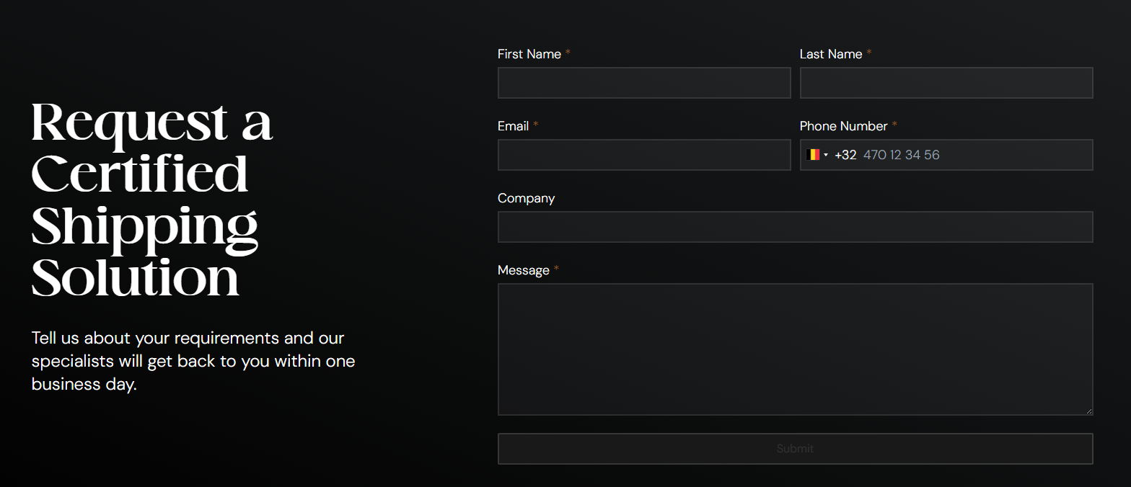The image size is (1131, 487).
Task: Click the Last Name input field
Action: [x=946, y=83]
